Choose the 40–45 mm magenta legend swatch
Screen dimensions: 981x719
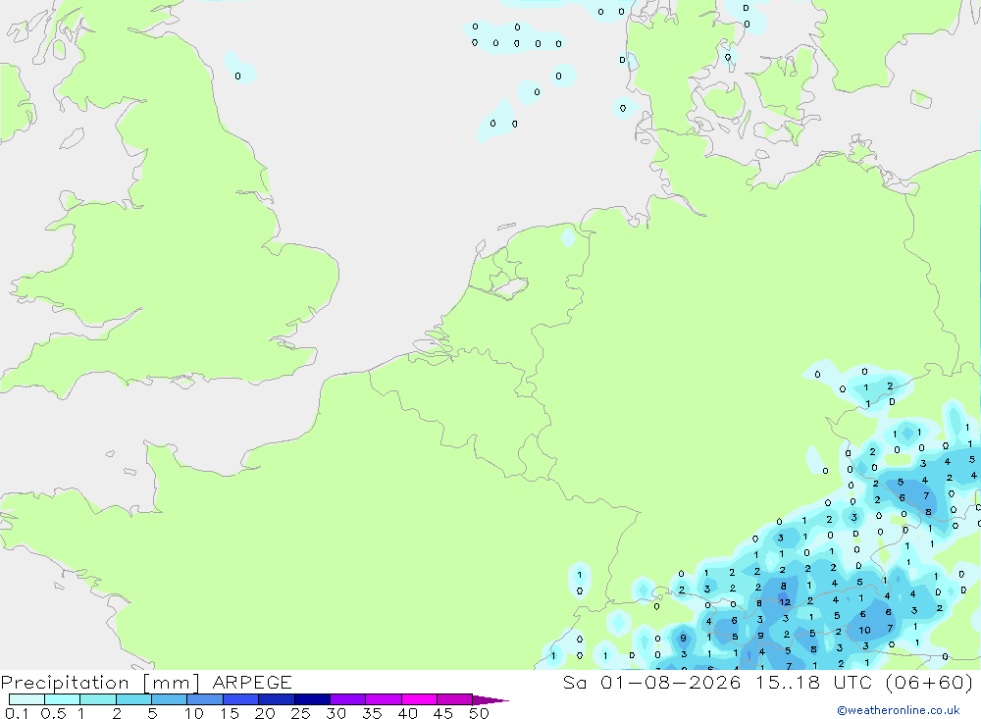pyautogui.click(x=419, y=699)
